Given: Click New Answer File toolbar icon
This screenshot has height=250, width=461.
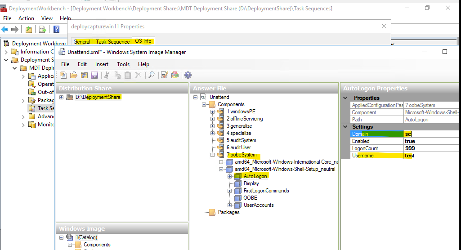Looking at the screenshot, I should click(63, 75).
